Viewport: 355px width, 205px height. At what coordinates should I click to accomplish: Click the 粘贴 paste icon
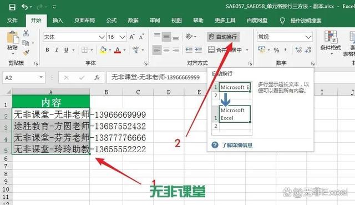13,37
